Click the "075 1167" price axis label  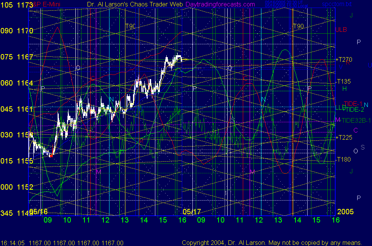[17, 57]
